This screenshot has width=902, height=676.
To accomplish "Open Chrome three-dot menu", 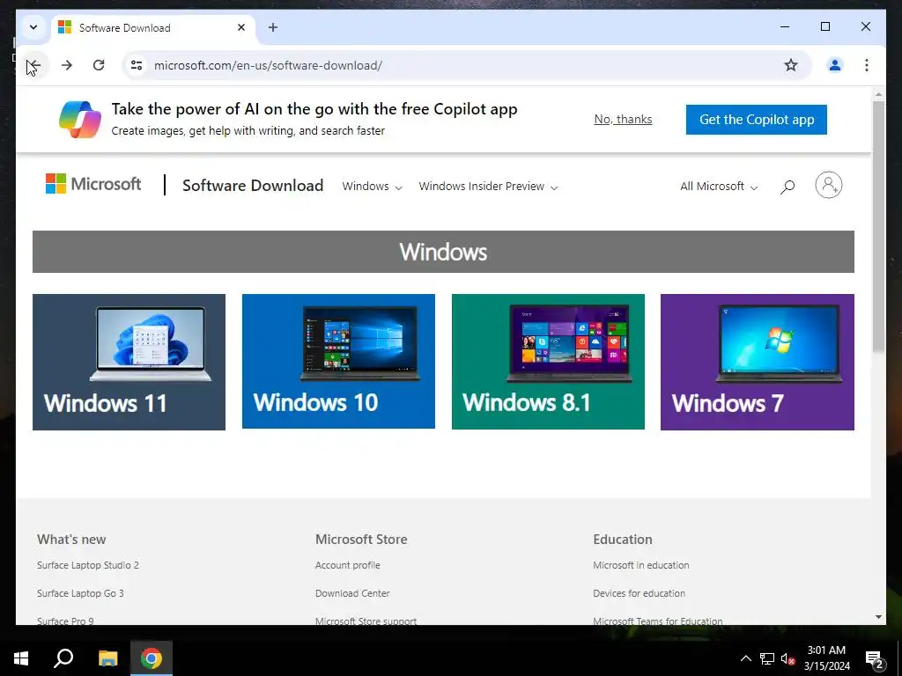I will coord(867,65).
